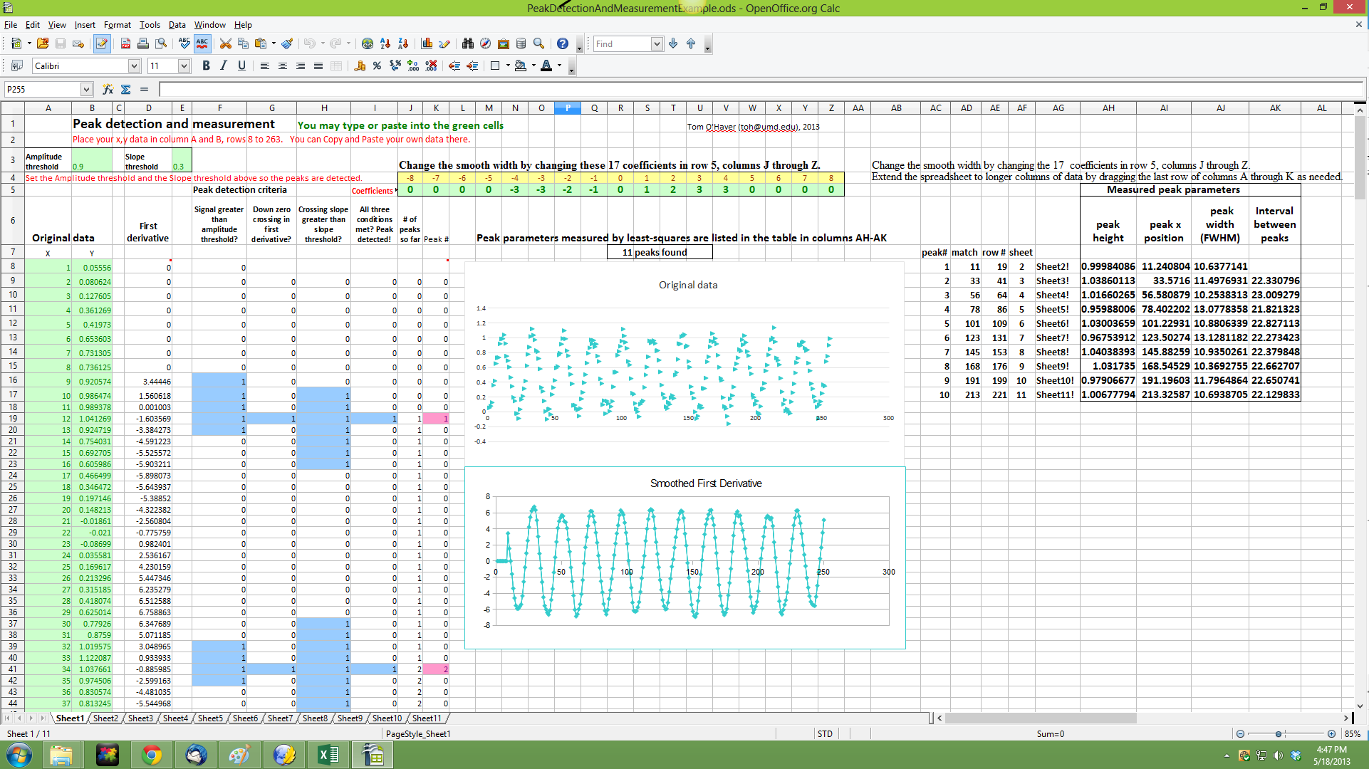Expand the font name dropdown
Image resolution: width=1369 pixels, height=769 pixels.
pos(134,66)
